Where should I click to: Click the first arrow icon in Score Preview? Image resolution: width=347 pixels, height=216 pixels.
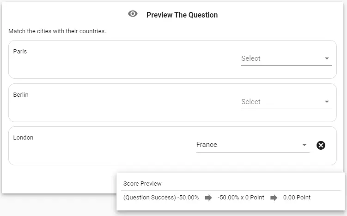coord(208,198)
